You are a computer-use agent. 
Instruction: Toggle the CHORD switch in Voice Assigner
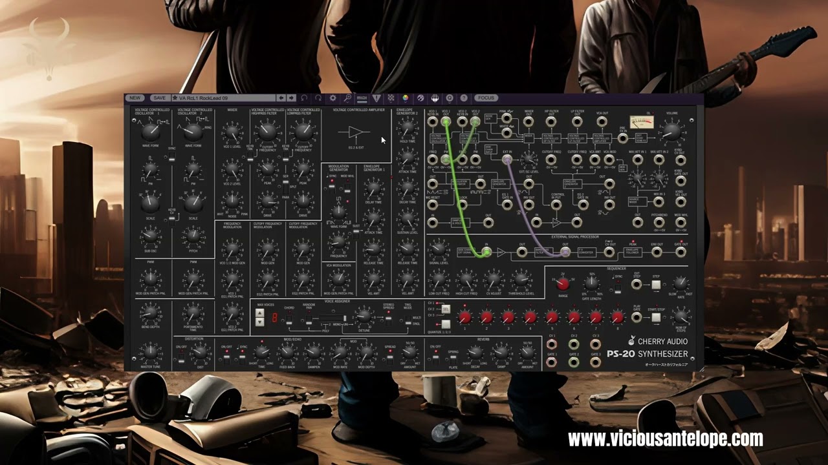[x=289, y=319]
